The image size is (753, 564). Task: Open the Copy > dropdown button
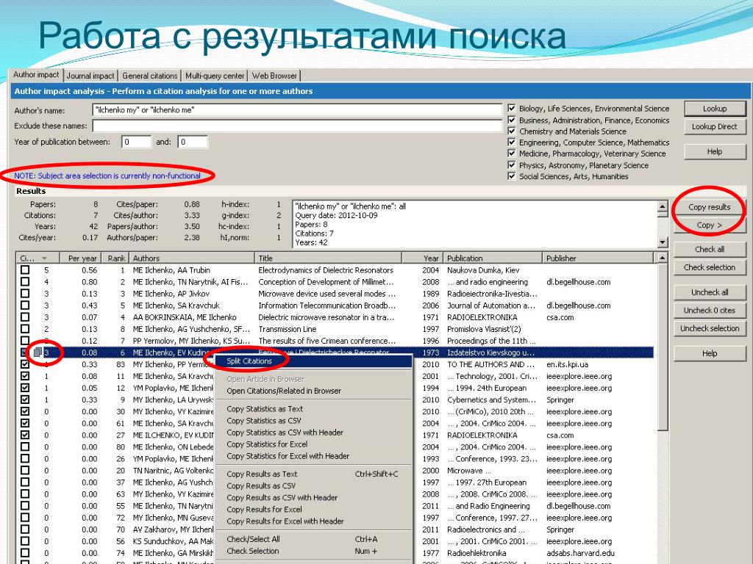coord(710,225)
